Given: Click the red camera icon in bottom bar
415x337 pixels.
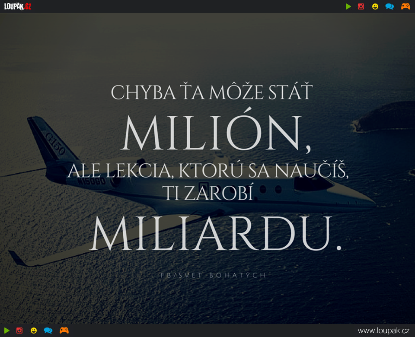Looking at the screenshot, I should (x=19, y=331).
